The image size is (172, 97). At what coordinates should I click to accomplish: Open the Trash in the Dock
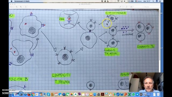[x=158, y=94]
